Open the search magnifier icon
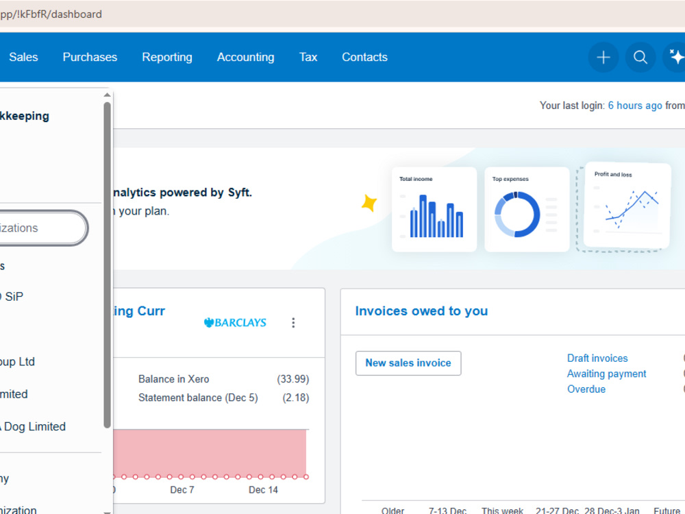 640,58
